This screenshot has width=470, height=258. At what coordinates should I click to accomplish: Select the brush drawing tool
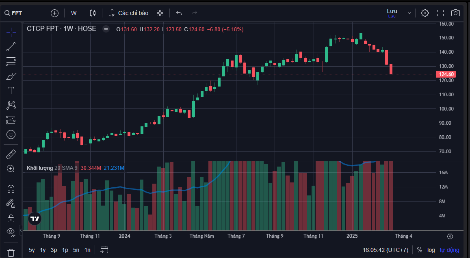11,76
